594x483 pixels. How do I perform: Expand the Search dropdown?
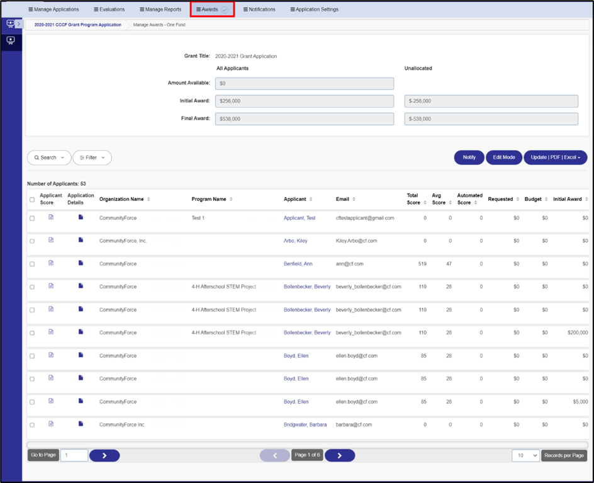click(49, 157)
